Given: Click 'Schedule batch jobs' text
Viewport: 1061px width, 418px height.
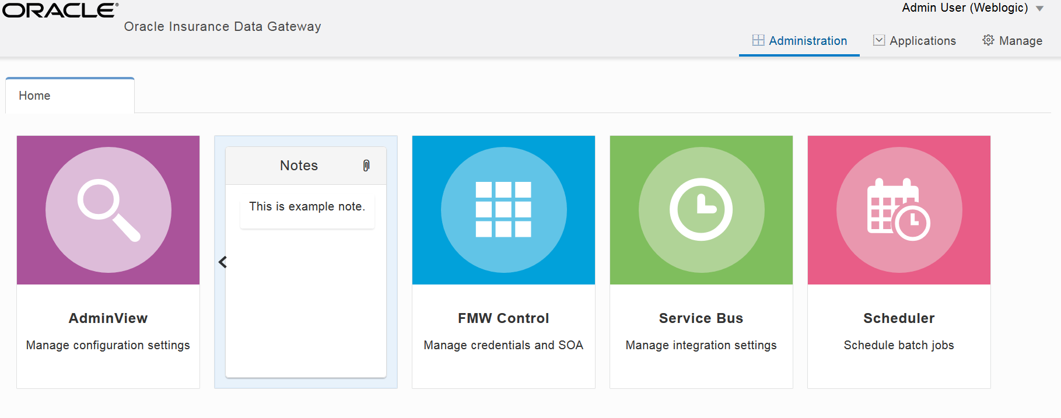Looking at the screenshot, I should 899,345.
